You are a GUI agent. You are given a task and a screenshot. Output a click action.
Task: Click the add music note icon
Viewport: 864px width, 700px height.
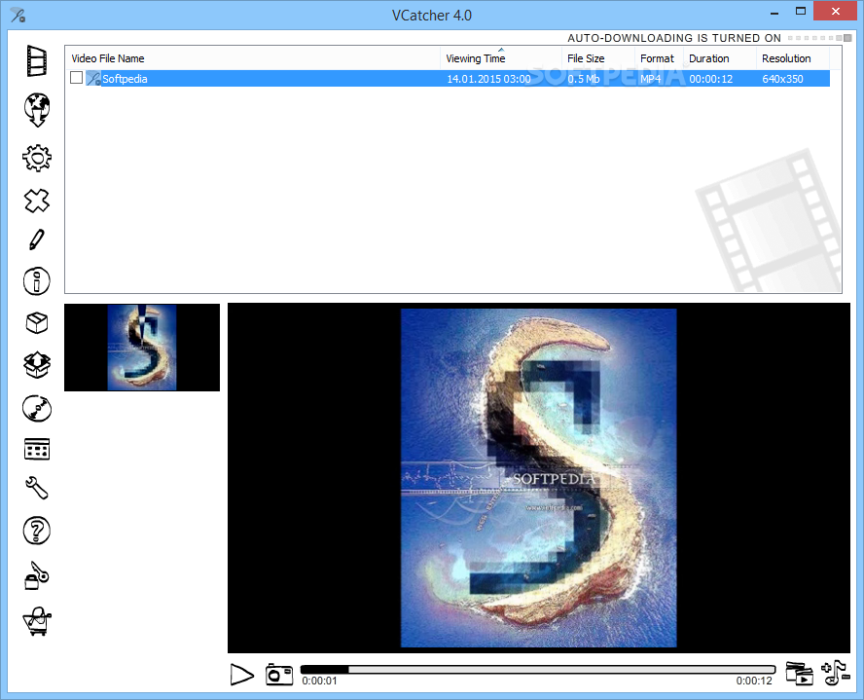click(x=836, y=673)
